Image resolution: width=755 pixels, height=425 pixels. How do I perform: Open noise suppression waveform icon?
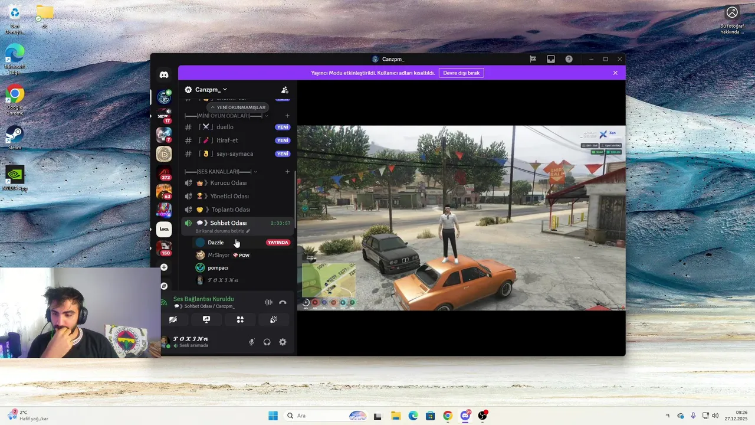point(268,302)
